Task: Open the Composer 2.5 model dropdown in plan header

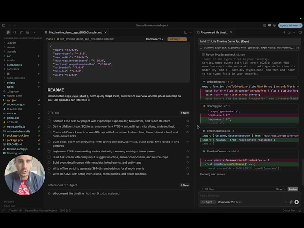Action: (x=156, y=39)
